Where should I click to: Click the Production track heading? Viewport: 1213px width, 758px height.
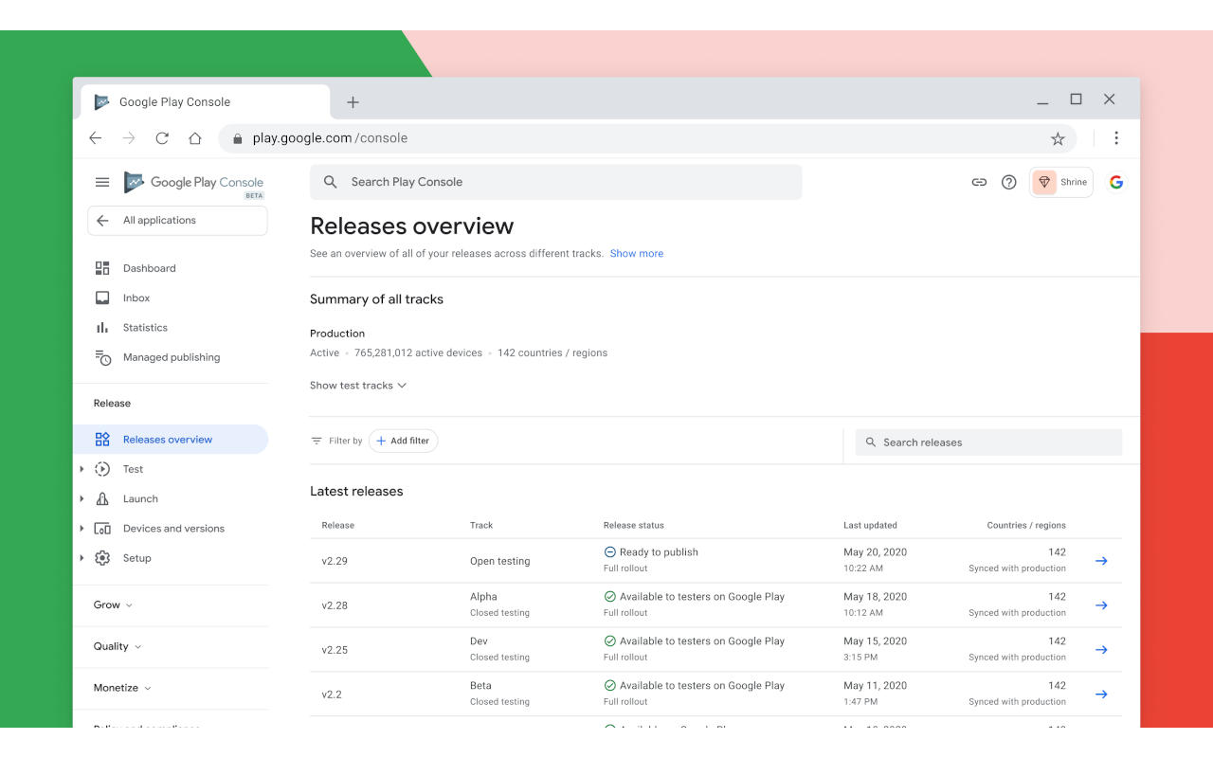click(337, 334)
